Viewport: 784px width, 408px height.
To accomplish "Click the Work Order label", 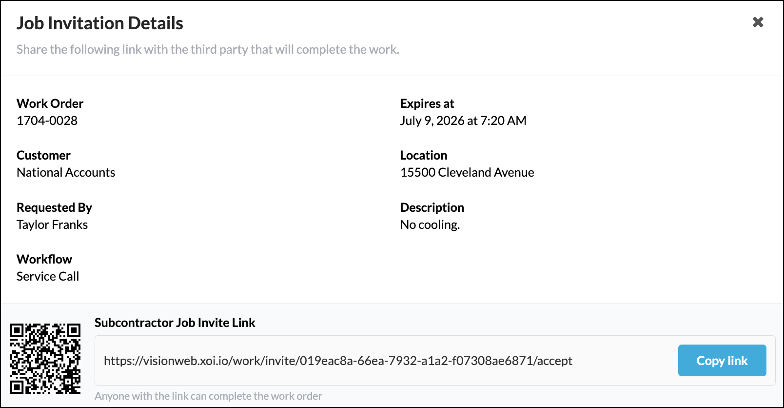I will [50, 103].
